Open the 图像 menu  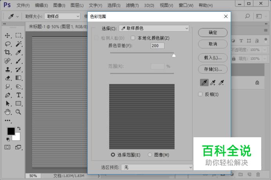[x=59, y=5]
